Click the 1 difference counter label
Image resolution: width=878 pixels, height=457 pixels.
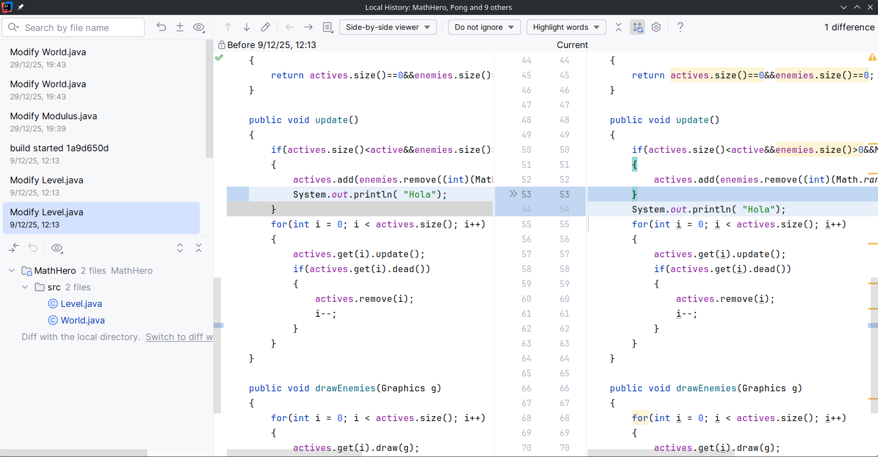pos(849,27)
